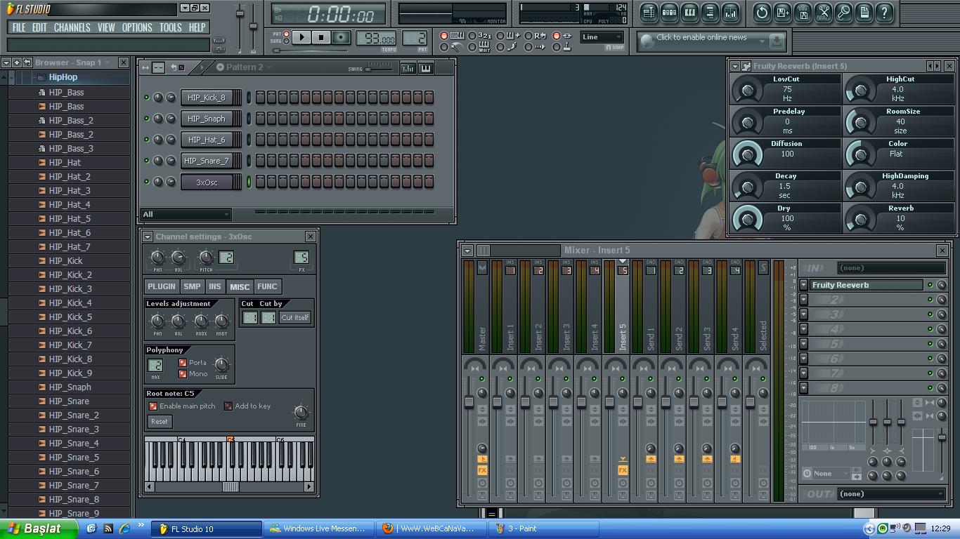Click the Undo history toolbar icon
This screenshot has height=539, width=960.
click(762, 13)
